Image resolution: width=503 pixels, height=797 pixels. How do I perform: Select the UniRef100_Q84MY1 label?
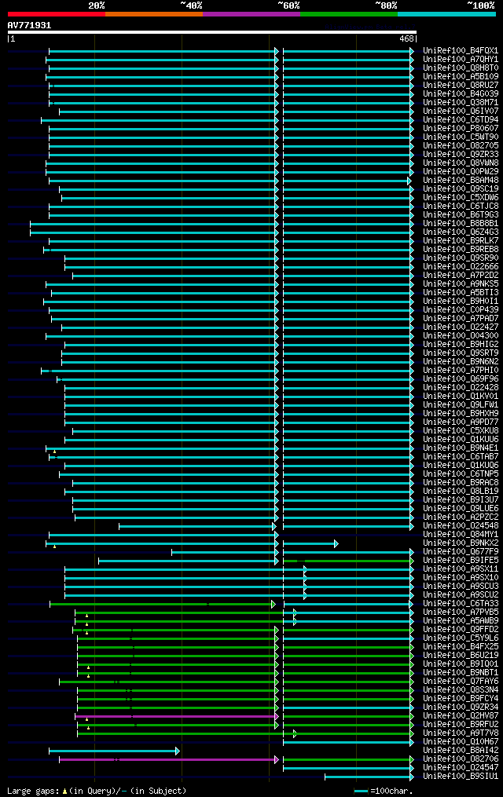coord(461,535)
